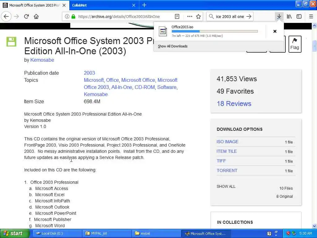Download the TIFF option
The image size is (317, 238).
point(221,161)
